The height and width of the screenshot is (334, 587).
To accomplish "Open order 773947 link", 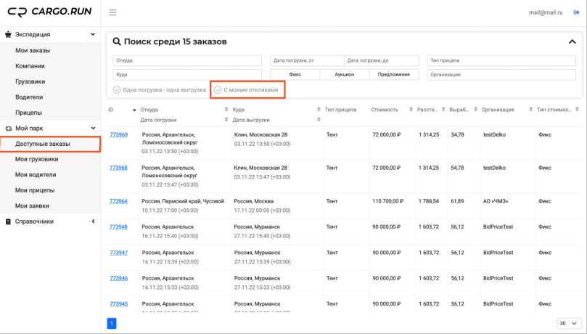I will click(118, 253).
